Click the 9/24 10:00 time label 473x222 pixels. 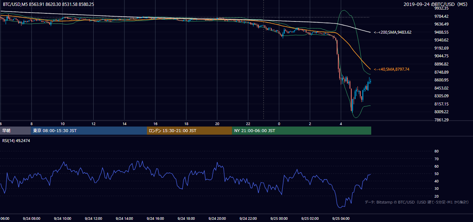63,219
